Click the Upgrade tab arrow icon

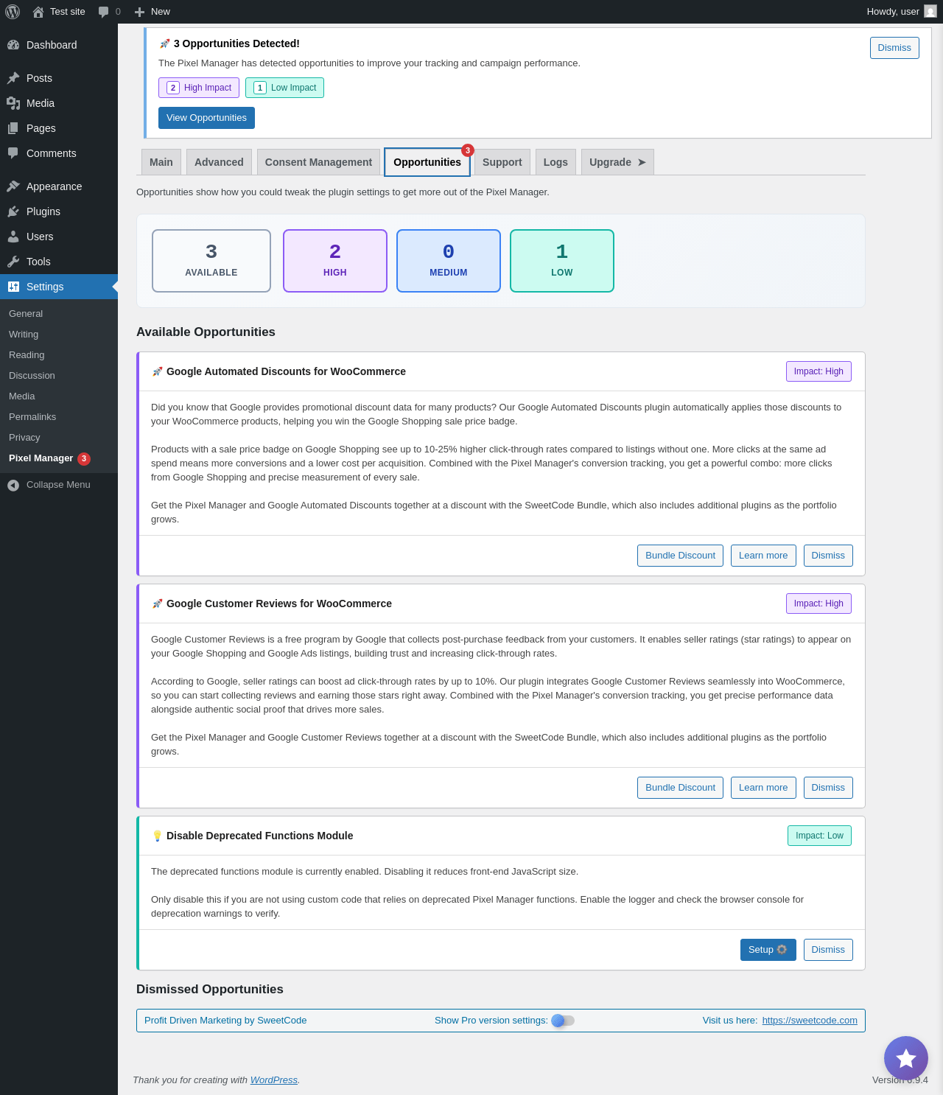(642, 162)
